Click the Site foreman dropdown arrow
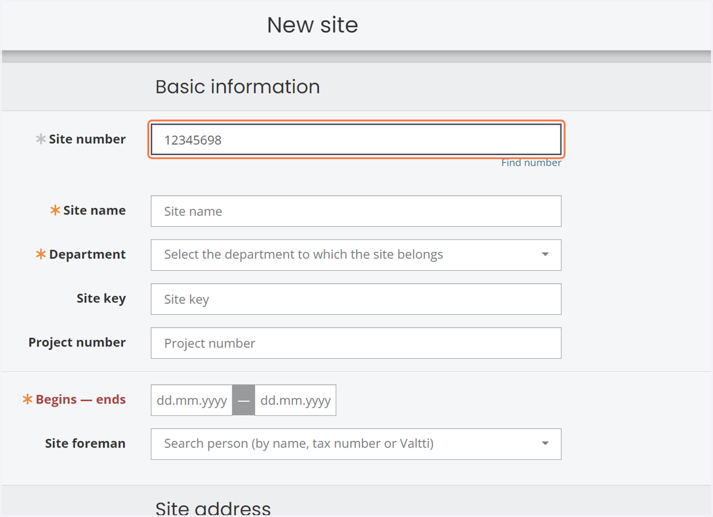The image size is (713, 517). [x=545, y=444]
